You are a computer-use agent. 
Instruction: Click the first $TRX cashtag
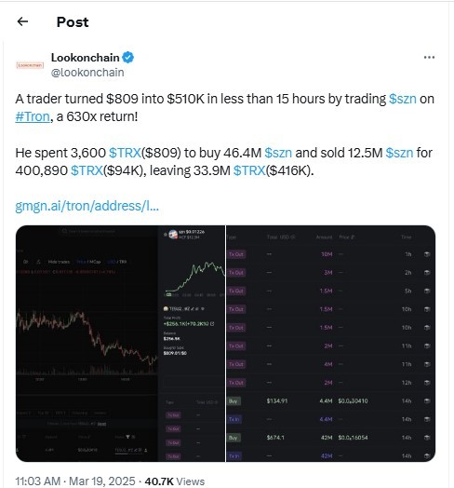(x=125, y=153)
